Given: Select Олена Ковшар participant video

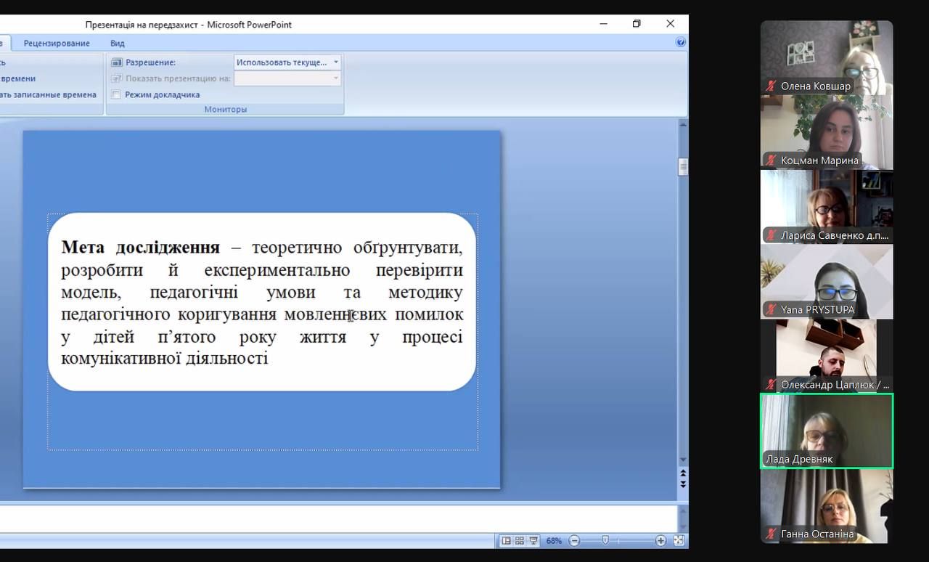Looking at the screenshot, I should click(x=827, y=58).
